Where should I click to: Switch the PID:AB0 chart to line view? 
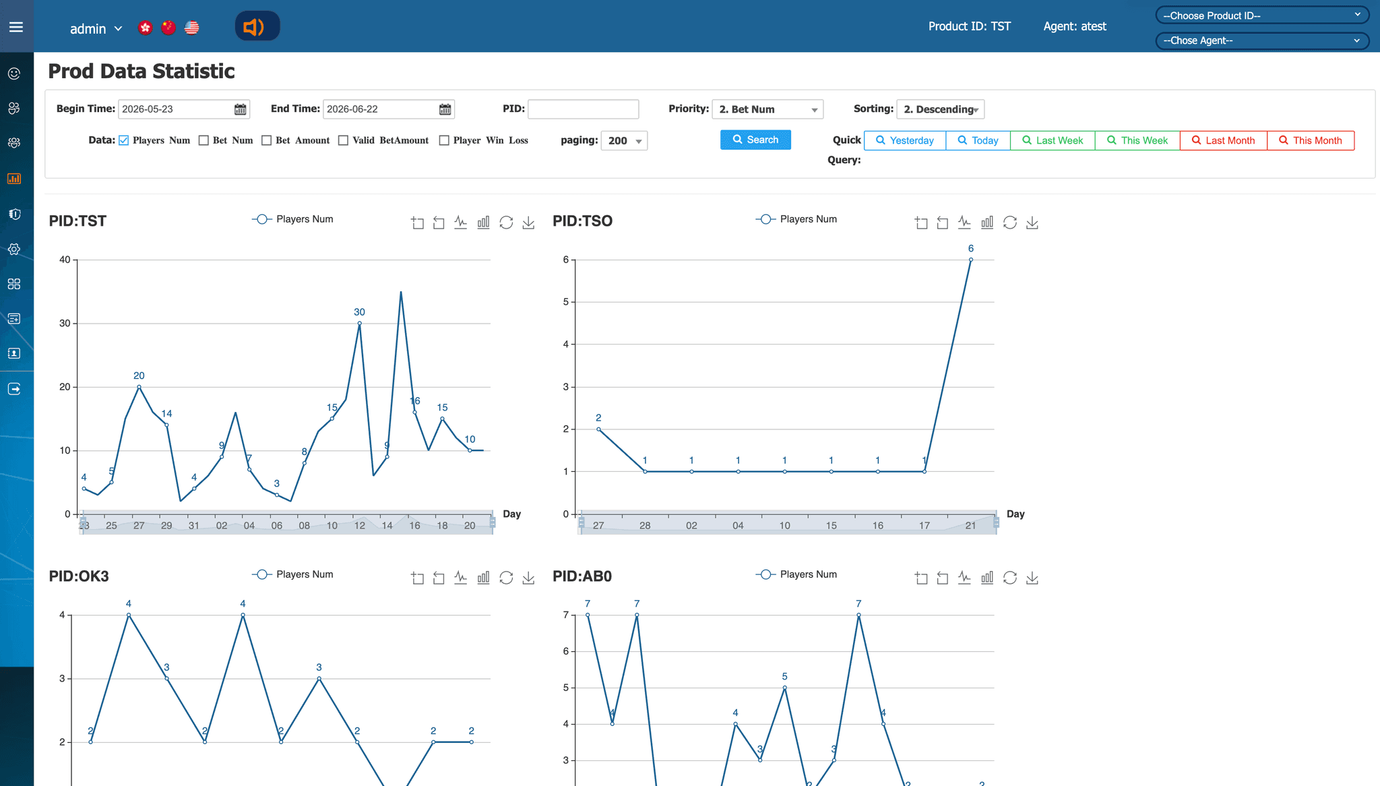[965, 577]
